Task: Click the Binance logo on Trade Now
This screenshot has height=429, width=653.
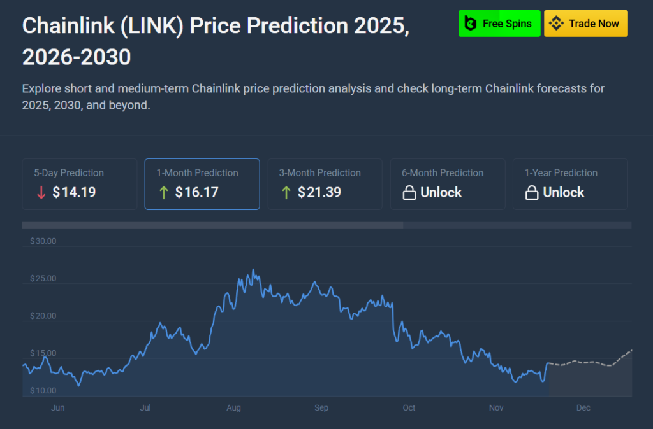Action: coord(556,24)
